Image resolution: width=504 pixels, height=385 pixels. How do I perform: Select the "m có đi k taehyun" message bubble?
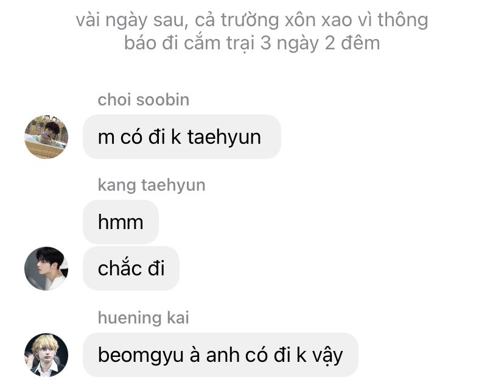coord(182,136)
